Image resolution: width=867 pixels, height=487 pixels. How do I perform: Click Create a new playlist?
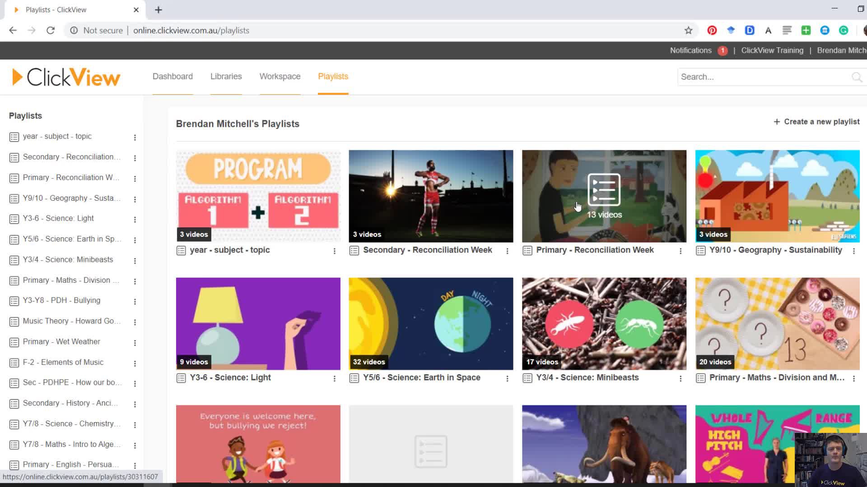pos(816,122)
